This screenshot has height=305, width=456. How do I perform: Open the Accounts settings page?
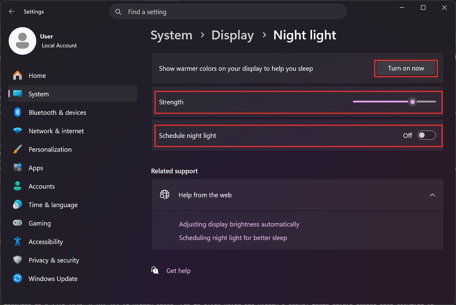(x=73, y=186)
